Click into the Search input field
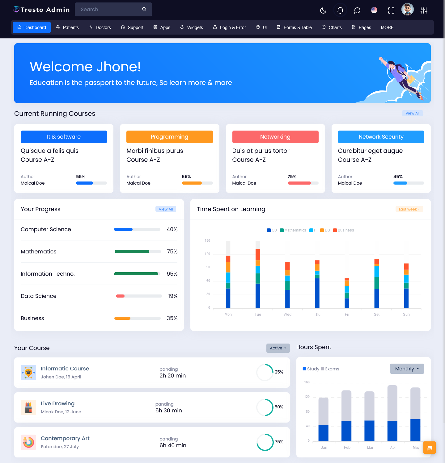This screenshot has width=445, height=463. tap(108, 10)
